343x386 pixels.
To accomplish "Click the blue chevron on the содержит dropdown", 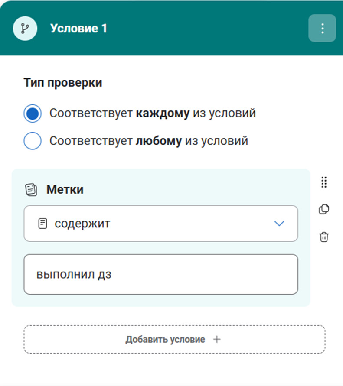I will pyautogui.click(x=279, y=224).
